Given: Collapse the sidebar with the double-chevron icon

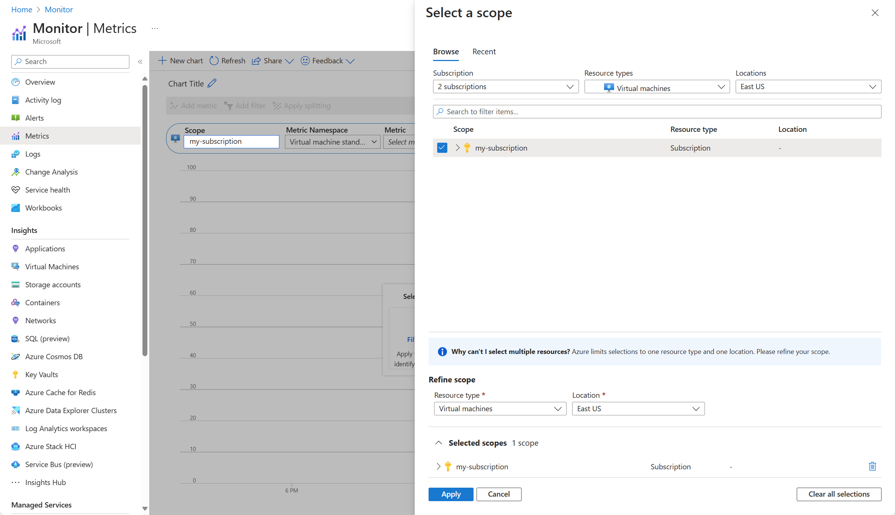Looking at the screenshot, I should tap(140, 62).
